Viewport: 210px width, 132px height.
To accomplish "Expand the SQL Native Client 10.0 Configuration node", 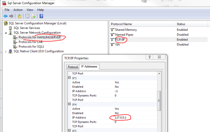I will [6, 51].
